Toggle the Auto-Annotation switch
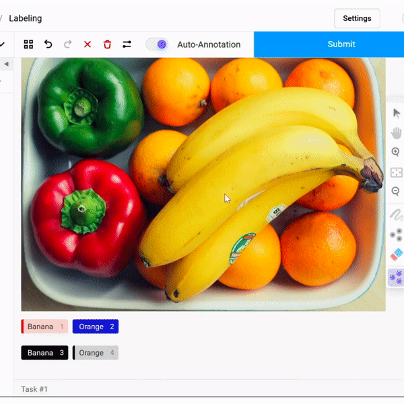This screenshot has width=404, height=404. (157, 44)
